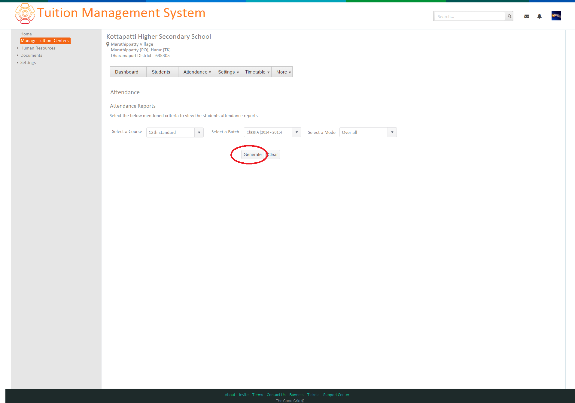
Task: Open the Contact Us footer link
Action: tap(276, 395)
